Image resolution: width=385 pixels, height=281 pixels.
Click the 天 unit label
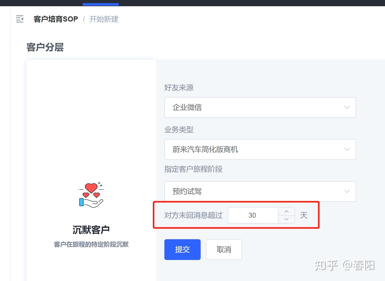[304, 215]
